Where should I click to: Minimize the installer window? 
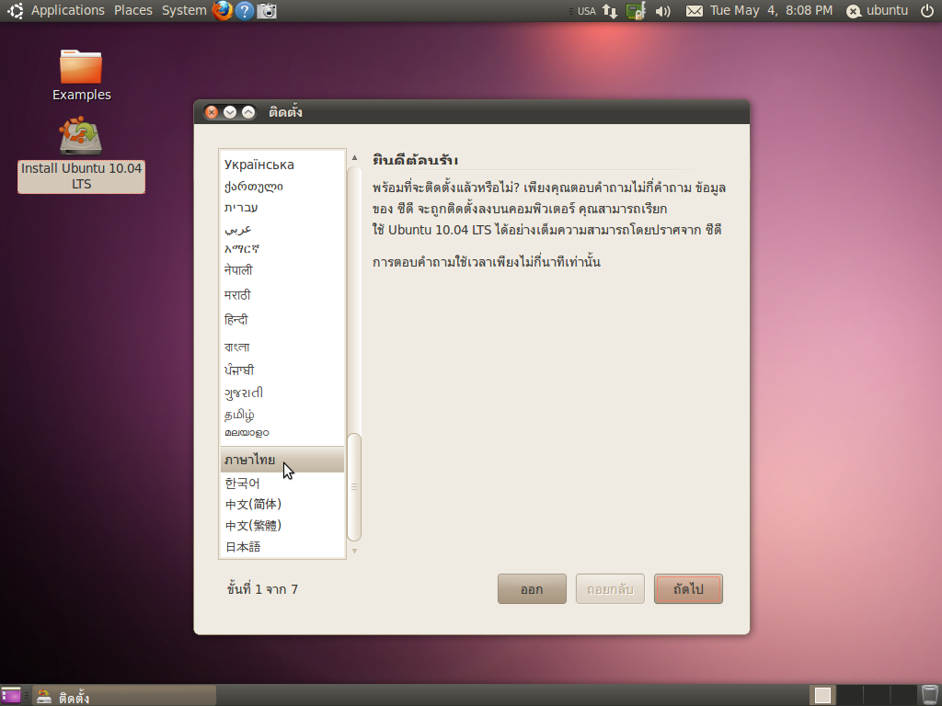pyautogui.click(x=229, y=112)
